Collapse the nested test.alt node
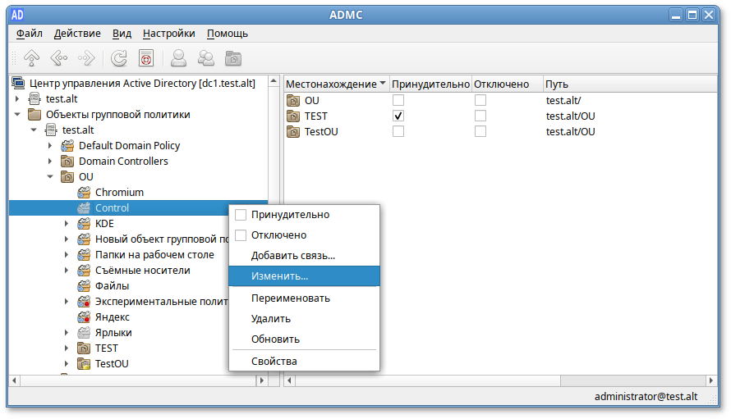 [34, 130]
